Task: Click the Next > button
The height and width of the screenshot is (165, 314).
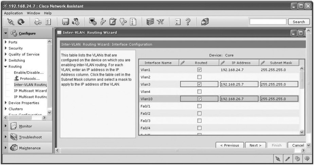Action: [x=255, y=145]
